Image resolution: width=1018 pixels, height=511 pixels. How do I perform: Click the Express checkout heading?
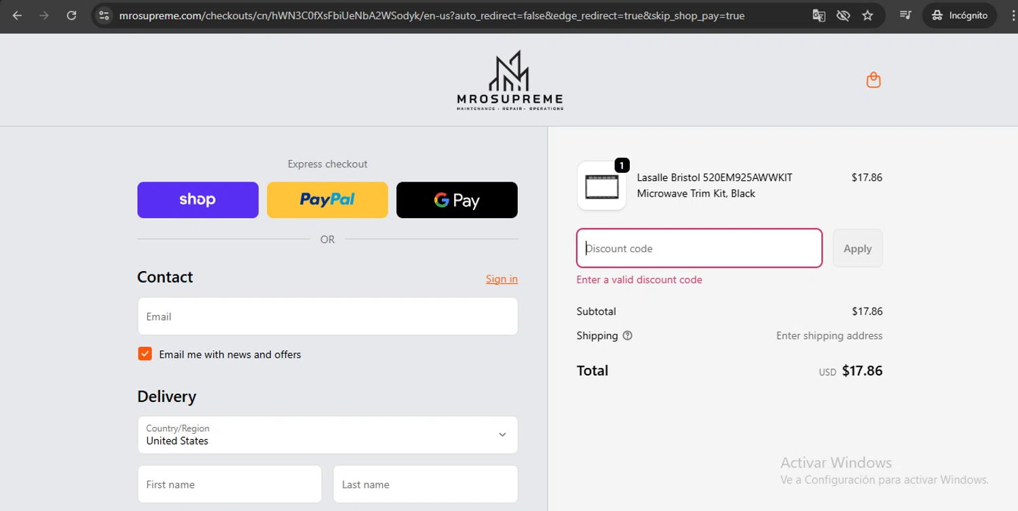(x=327, y=164)
